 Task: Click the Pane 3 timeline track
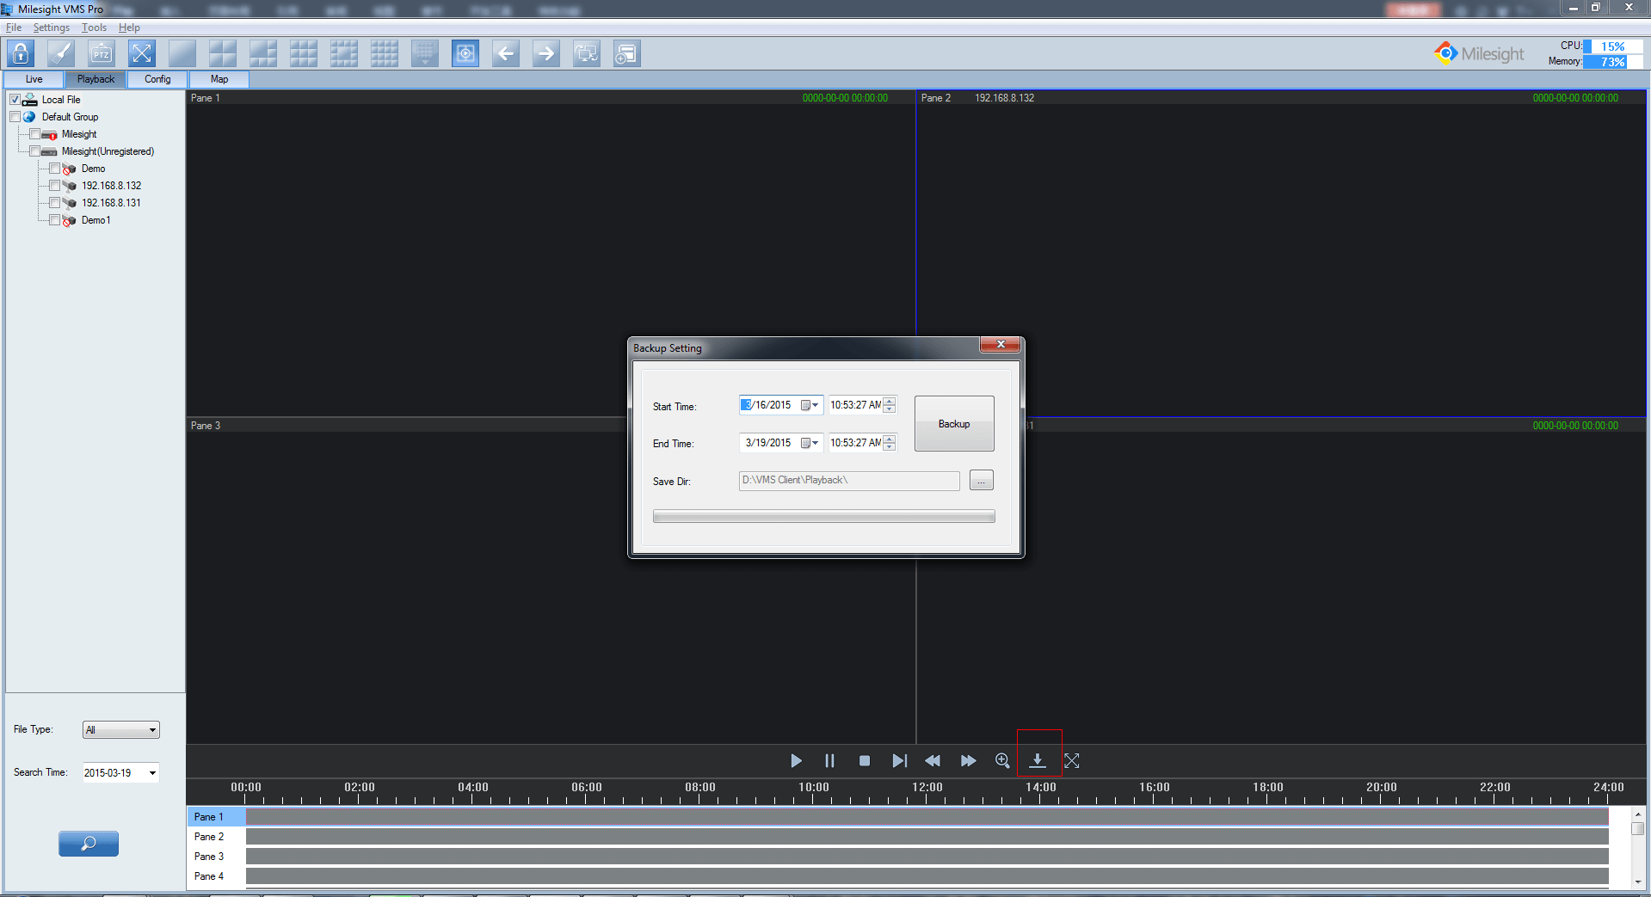click(x=927, y=856)
